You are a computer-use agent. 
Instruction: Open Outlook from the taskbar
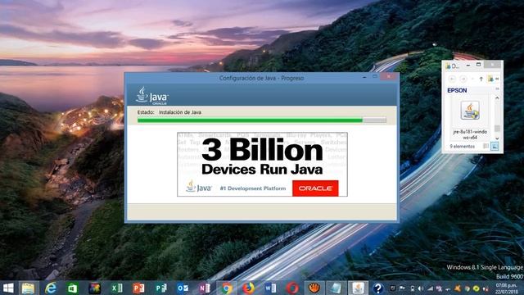[x=183, y=288]
